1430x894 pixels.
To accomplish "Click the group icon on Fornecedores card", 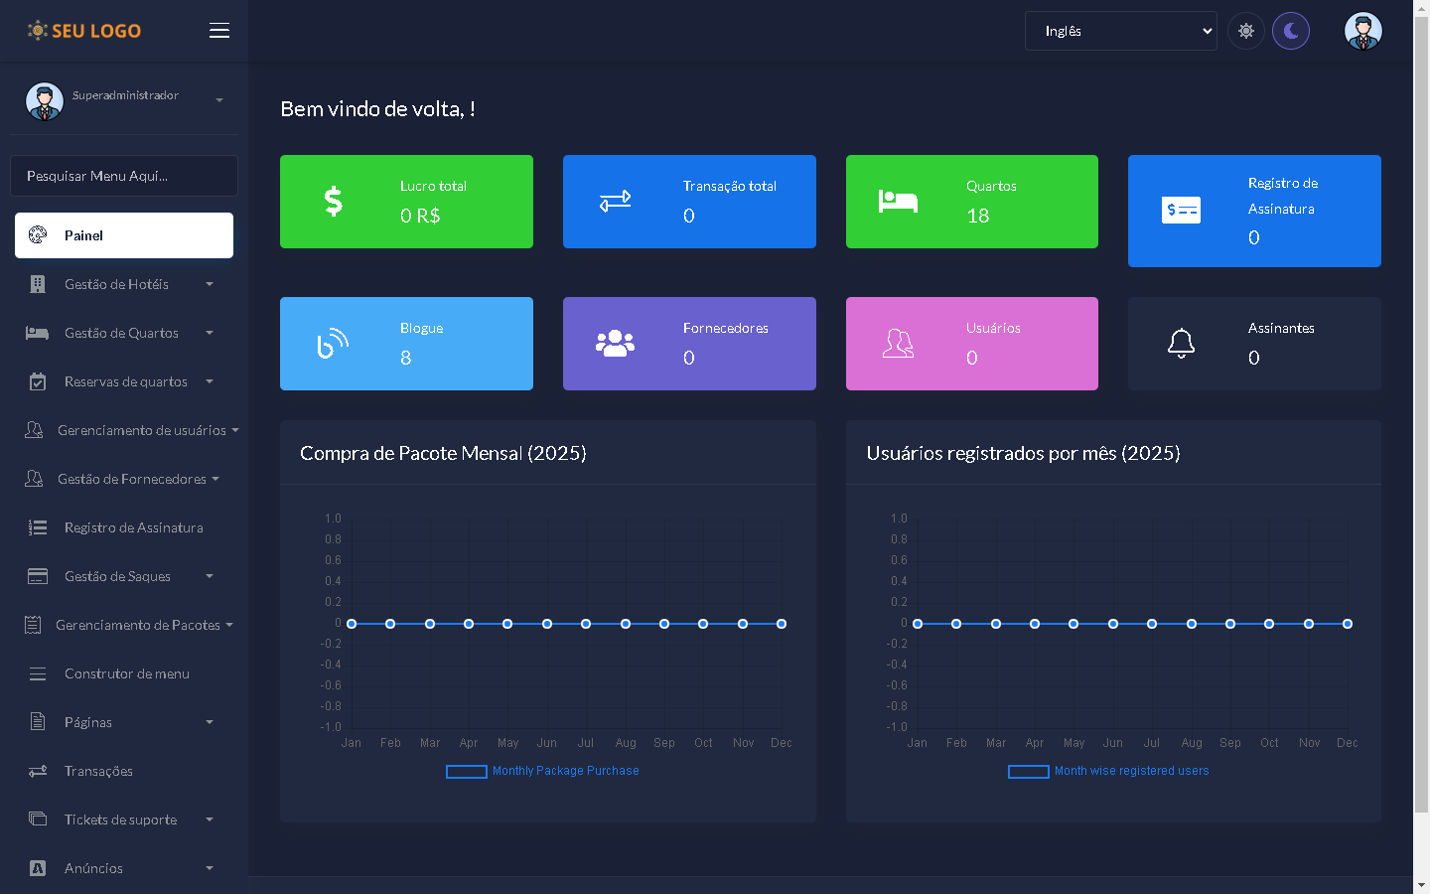I will [615, 344].
